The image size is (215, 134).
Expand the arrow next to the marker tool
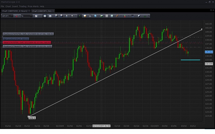(76, 16)
